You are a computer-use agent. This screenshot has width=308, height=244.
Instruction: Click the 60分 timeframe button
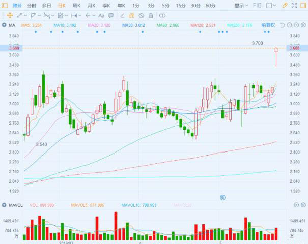coord(210,5)
